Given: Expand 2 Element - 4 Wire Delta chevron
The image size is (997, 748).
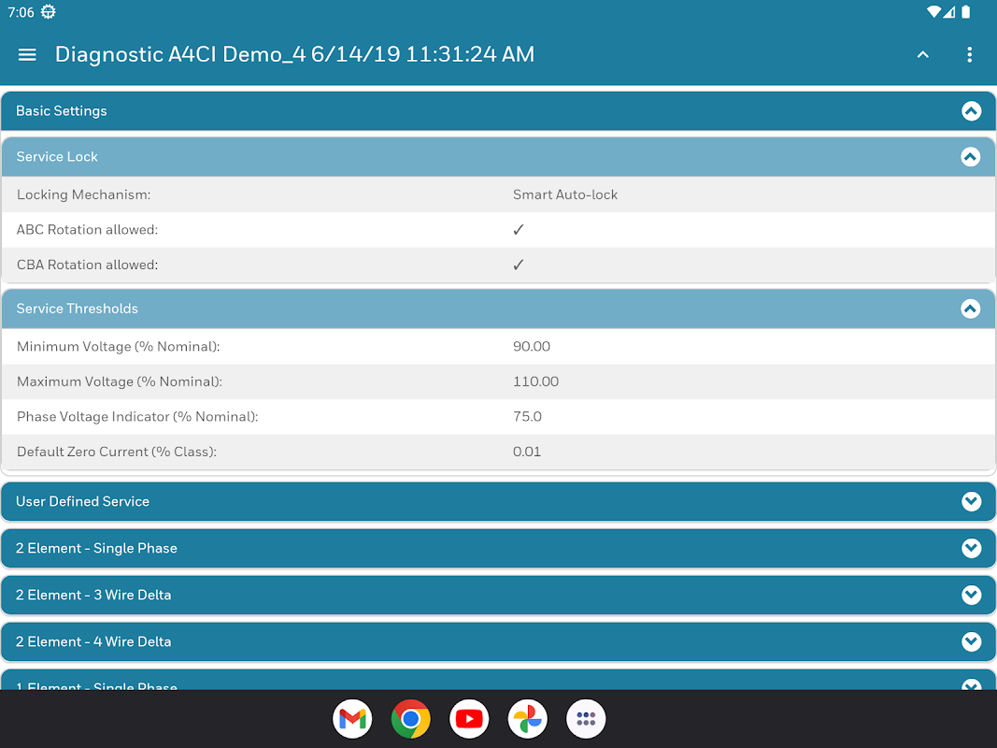Looking at the screenshot, I should 971,641.
